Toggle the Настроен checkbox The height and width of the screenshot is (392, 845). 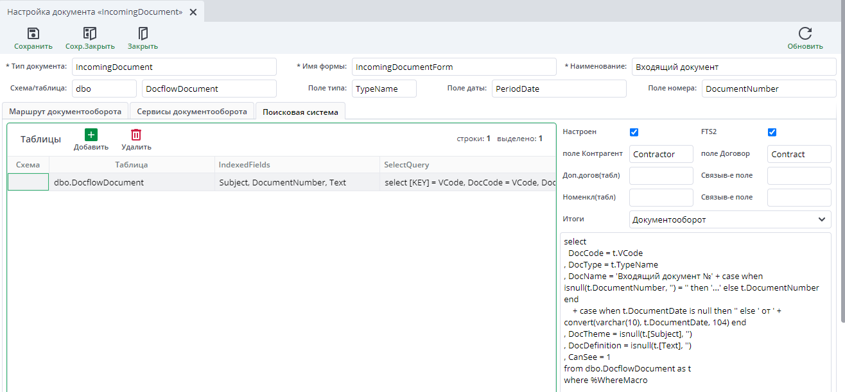[x=634, y=132]
